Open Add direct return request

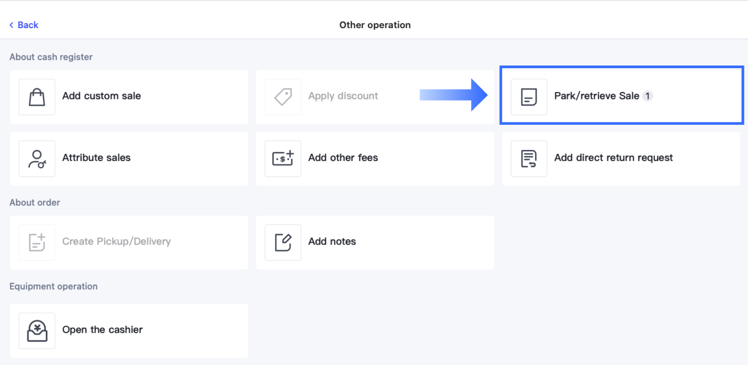613,157
